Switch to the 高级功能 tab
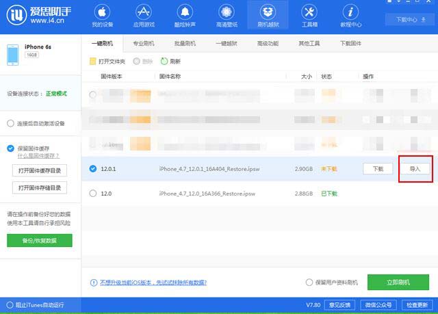Screen dimensions: 438x314 268,44
